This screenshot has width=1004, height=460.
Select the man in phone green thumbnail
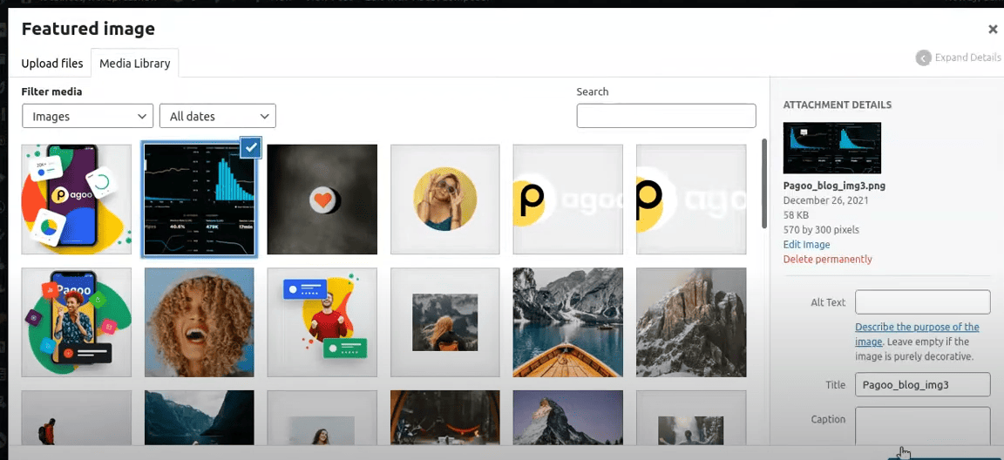coord(76,322)
